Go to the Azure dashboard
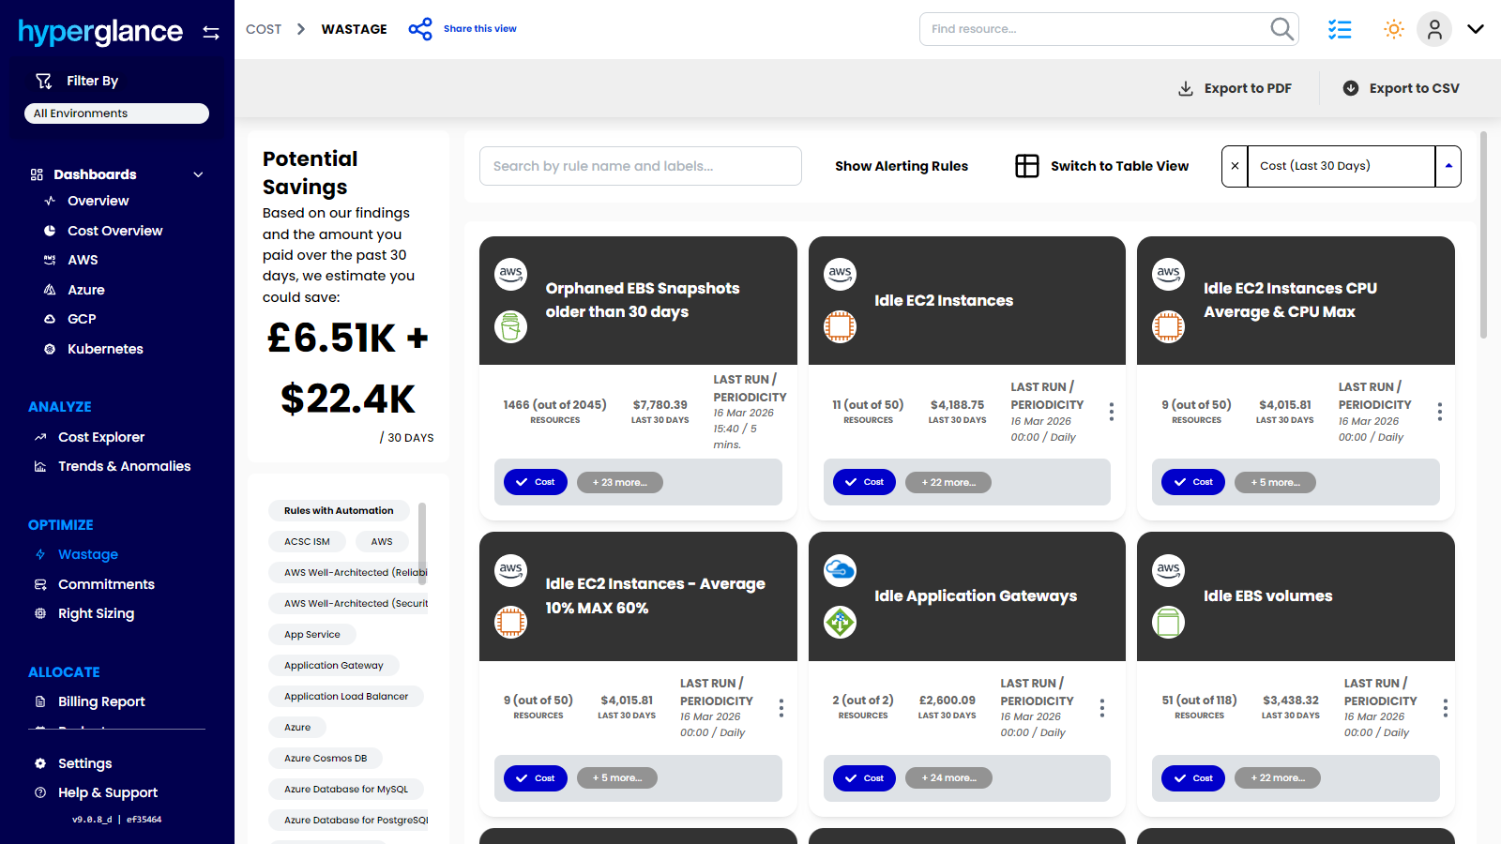The image size is (1501, 844). click(x=85, y=290)
